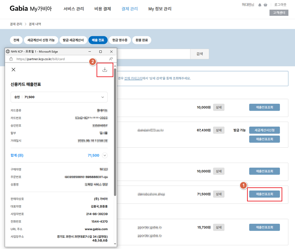The image size is (295, 249).
Task: Open the 결제 관리 menu
Action: [x=130, y=9]
